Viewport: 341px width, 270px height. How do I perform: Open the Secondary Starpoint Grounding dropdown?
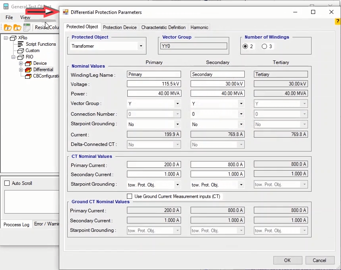241,124
